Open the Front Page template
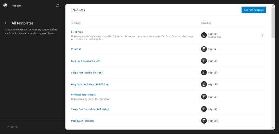 [x=77, y=32]
